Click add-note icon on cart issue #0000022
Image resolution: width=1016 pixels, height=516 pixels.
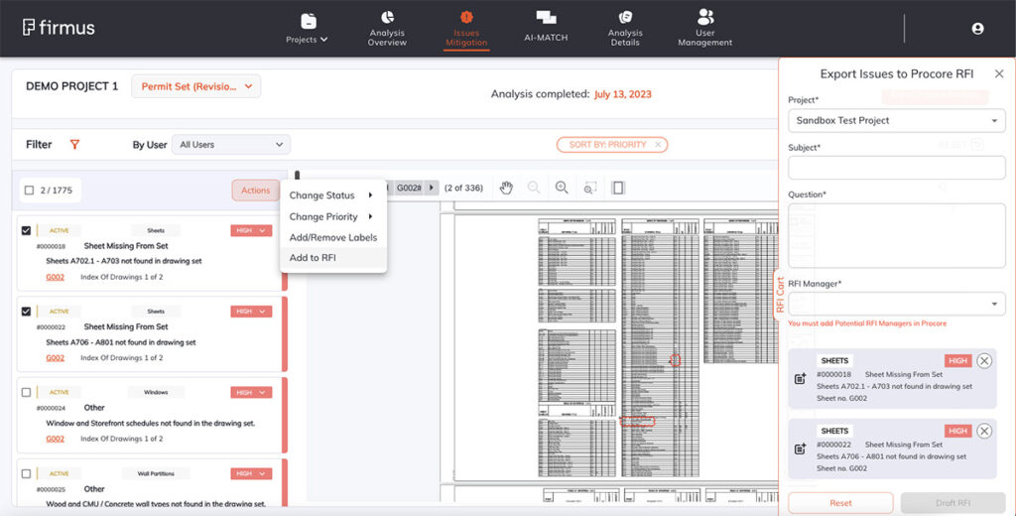coord(801,449)
